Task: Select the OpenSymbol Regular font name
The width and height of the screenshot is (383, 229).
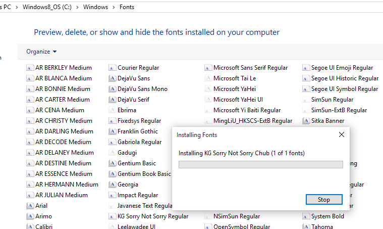Action: pyautogui.click(x=242, y=226)
